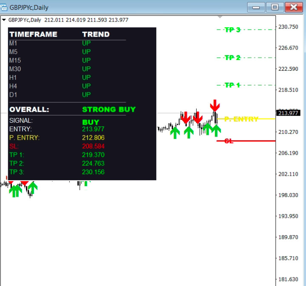Click the red sell arrow above latest candle
This screenshot has height=286, width=306.
click(x=215, y=105)
